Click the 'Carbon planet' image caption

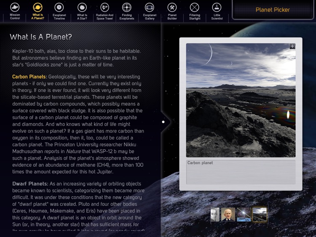200,162
